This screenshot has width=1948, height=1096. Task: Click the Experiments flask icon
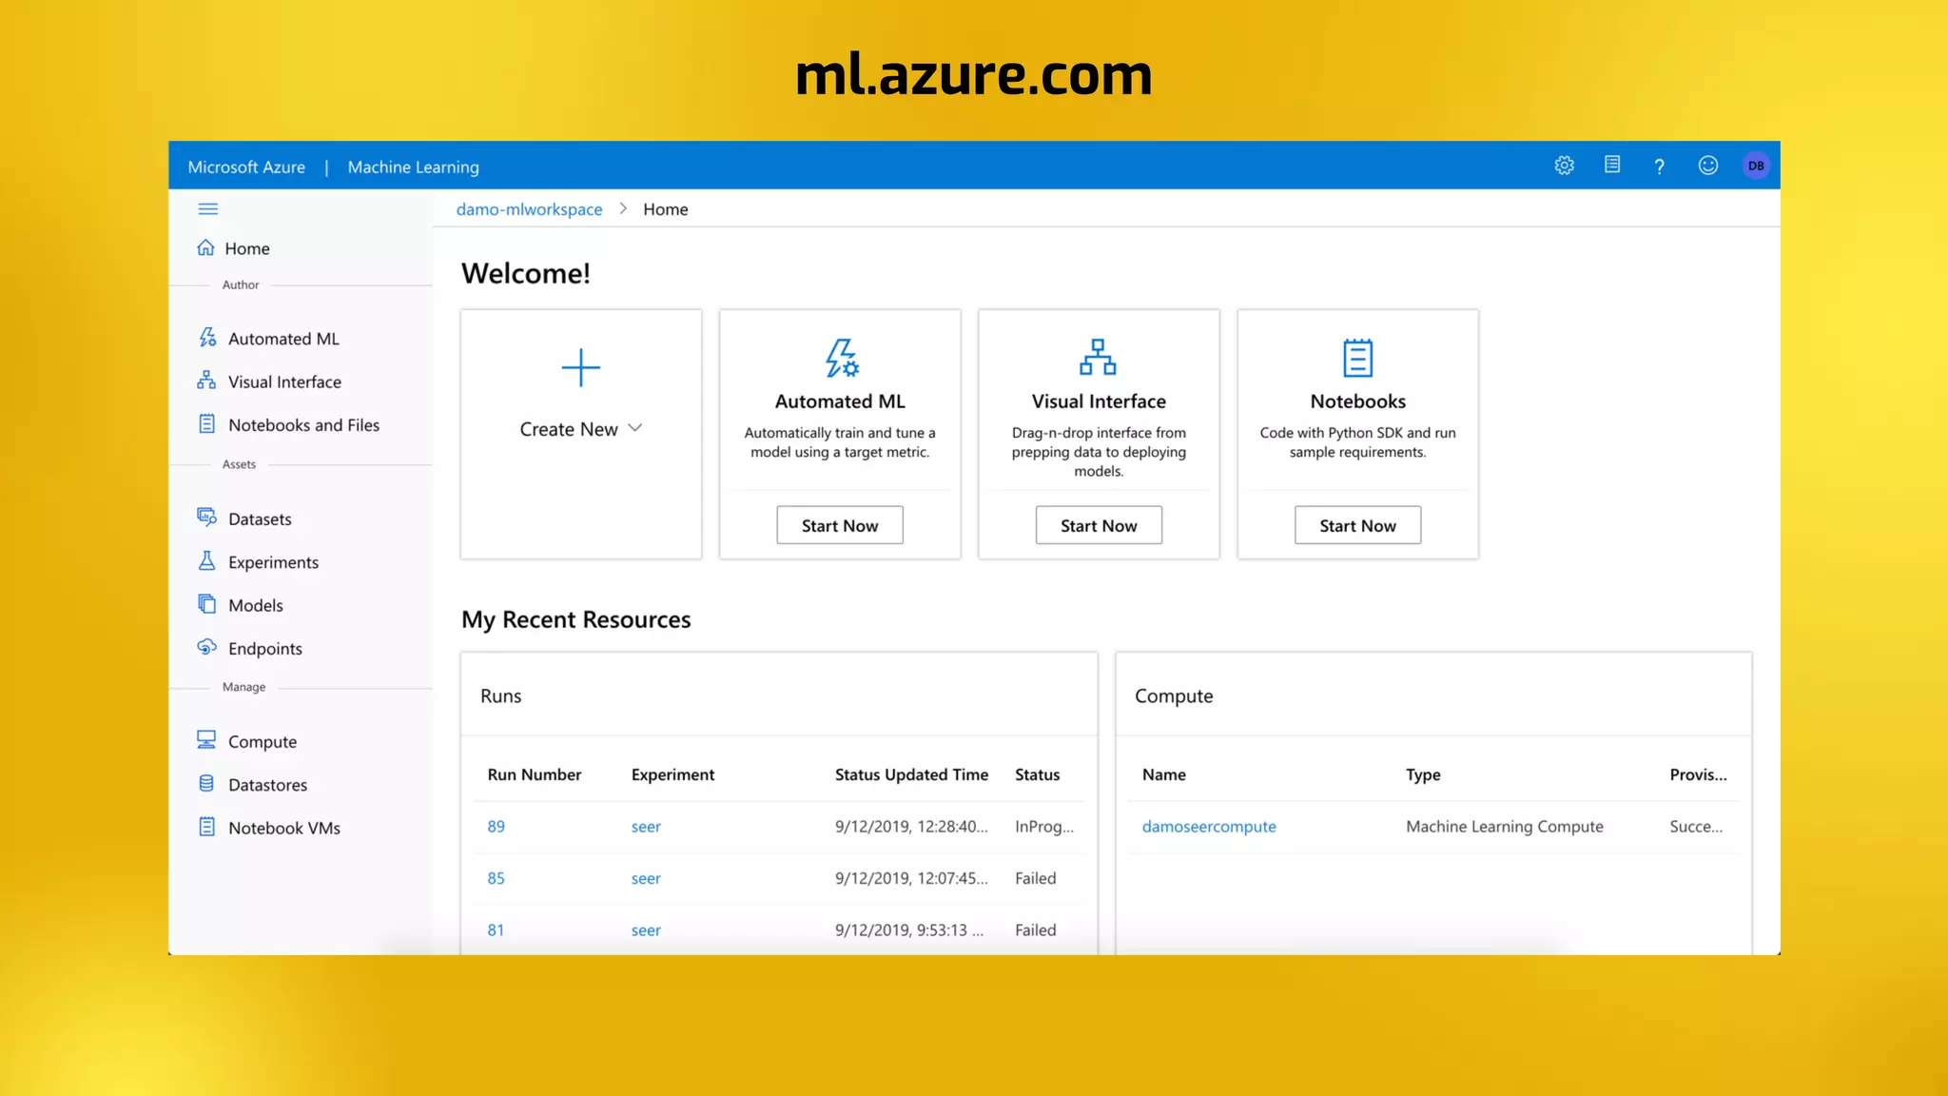tap(206, 561)
